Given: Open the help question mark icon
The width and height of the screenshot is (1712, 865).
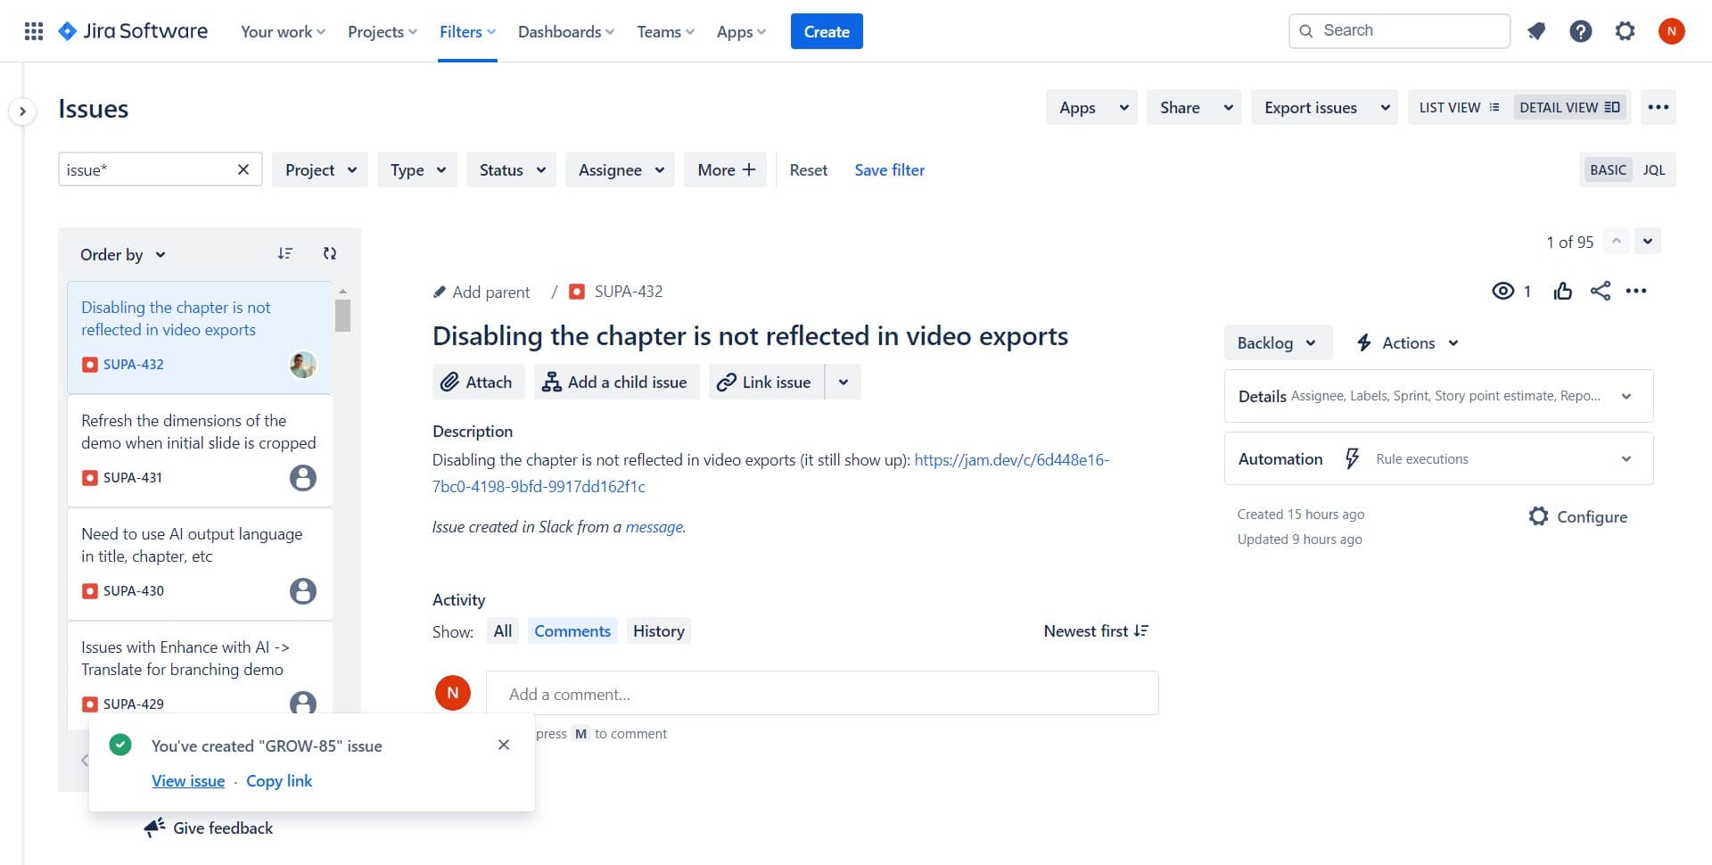Looking at the screenshot, I should (x=1580, y=31).
